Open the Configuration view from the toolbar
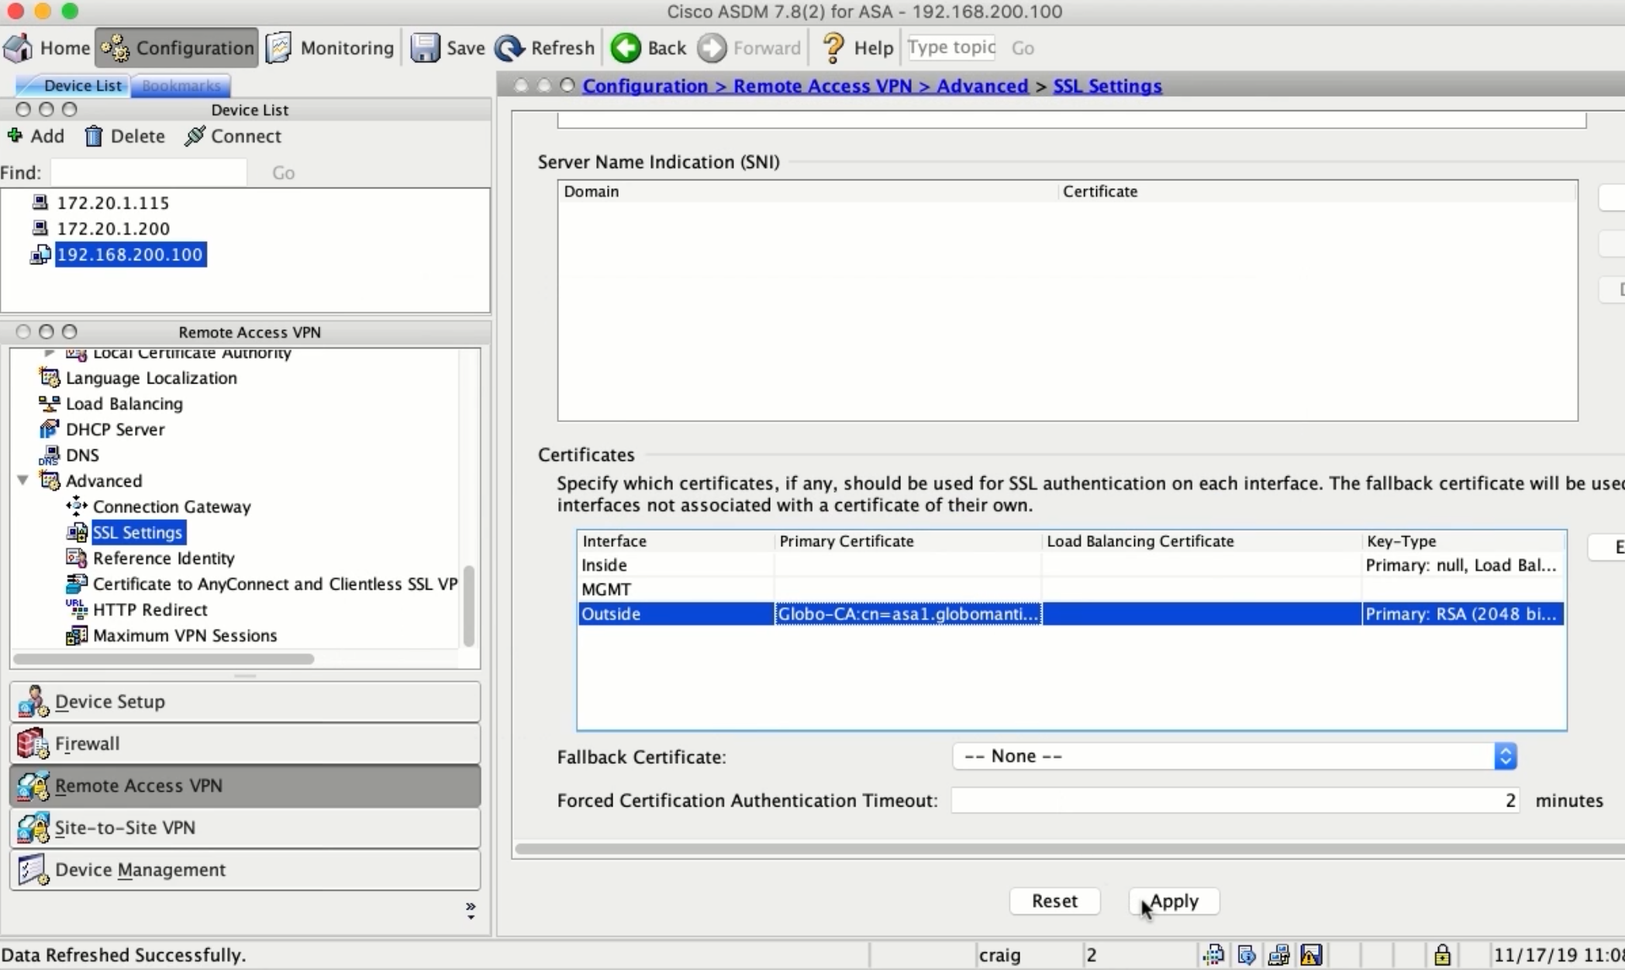 point(177,48)
